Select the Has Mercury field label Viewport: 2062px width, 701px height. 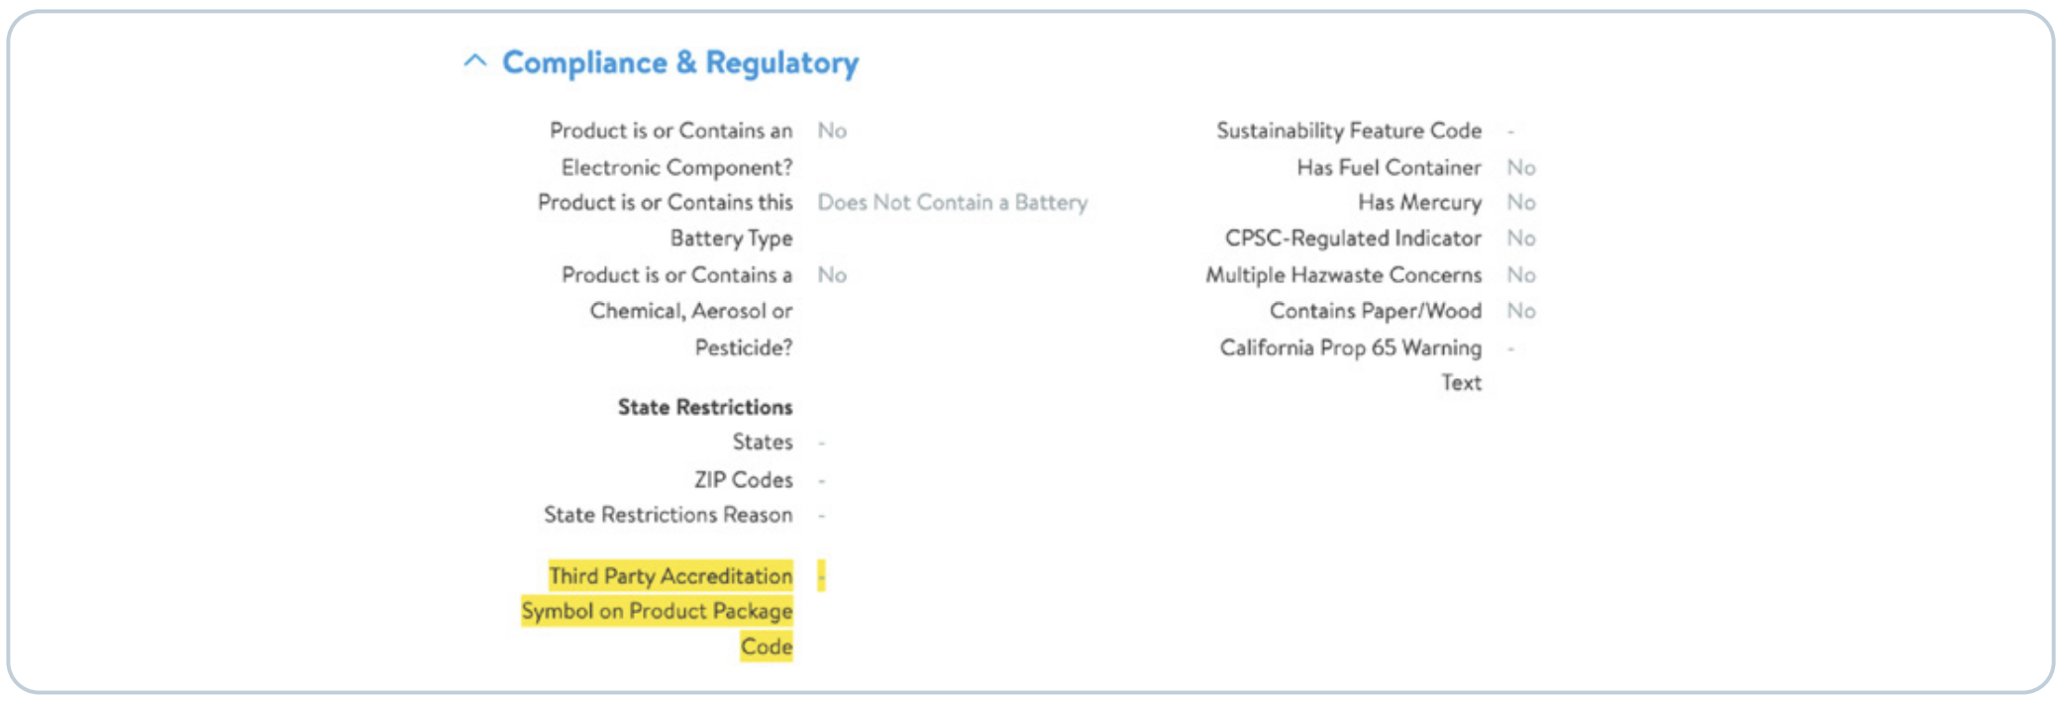1419,203
